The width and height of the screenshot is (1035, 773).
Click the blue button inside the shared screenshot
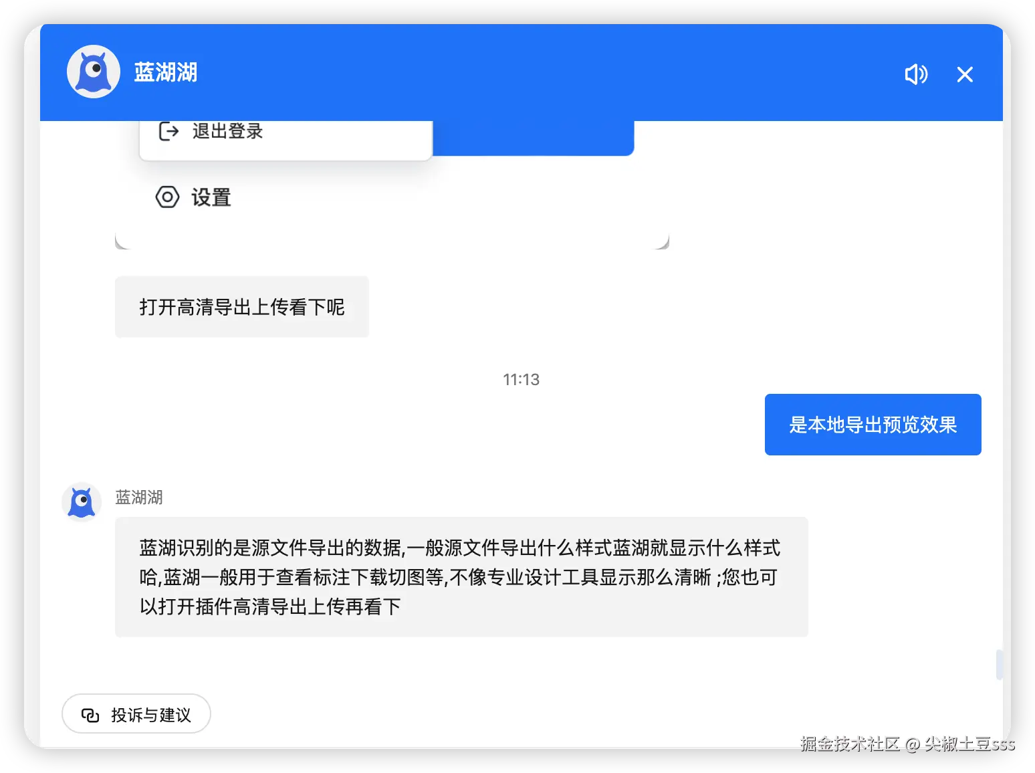point(533,138)
